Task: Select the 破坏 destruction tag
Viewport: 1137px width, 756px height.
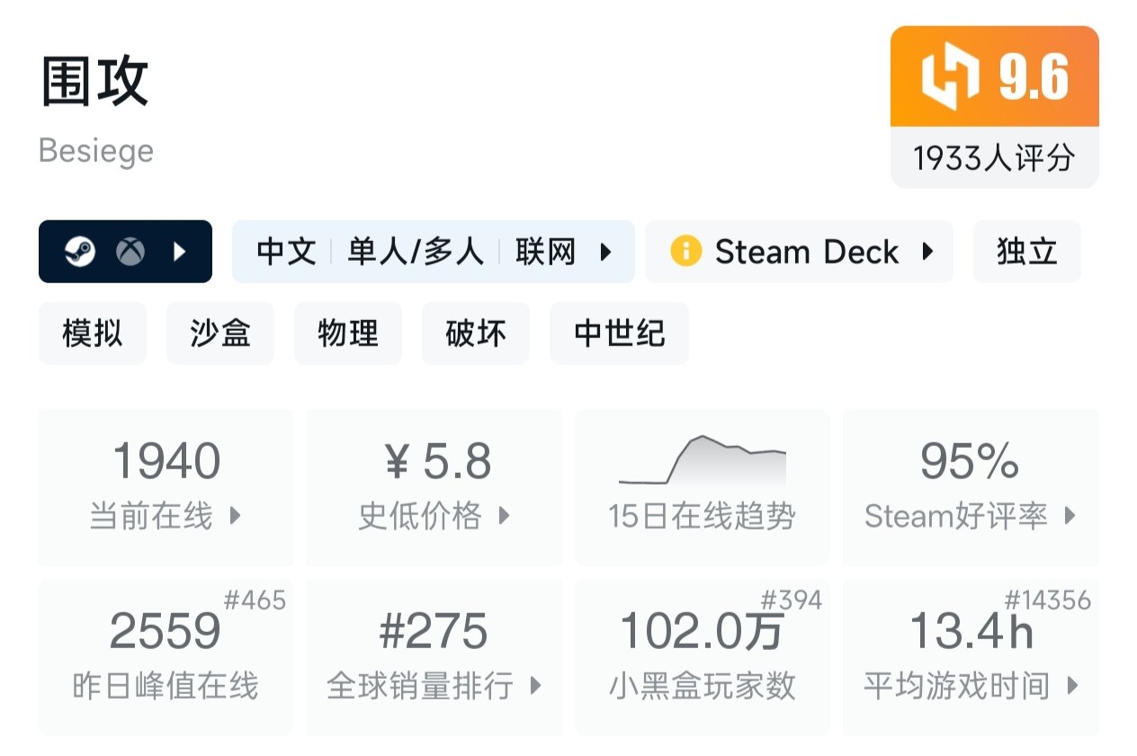Action: [476, 334]
